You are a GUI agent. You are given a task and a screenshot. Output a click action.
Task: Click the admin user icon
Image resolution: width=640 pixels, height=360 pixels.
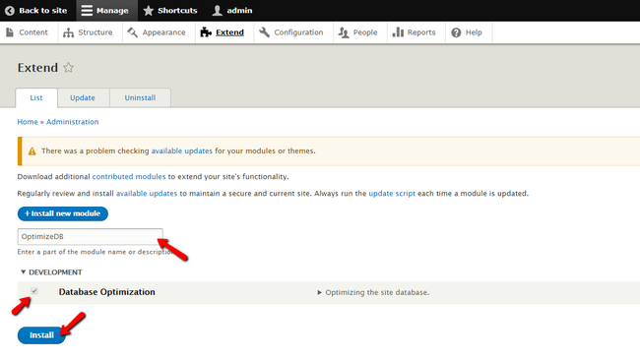click(218, 11)
